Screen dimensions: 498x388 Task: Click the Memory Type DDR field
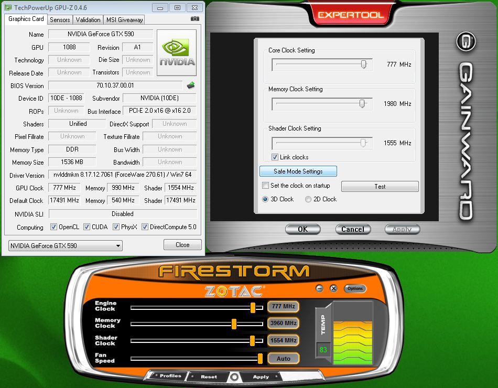pos(72,149)
